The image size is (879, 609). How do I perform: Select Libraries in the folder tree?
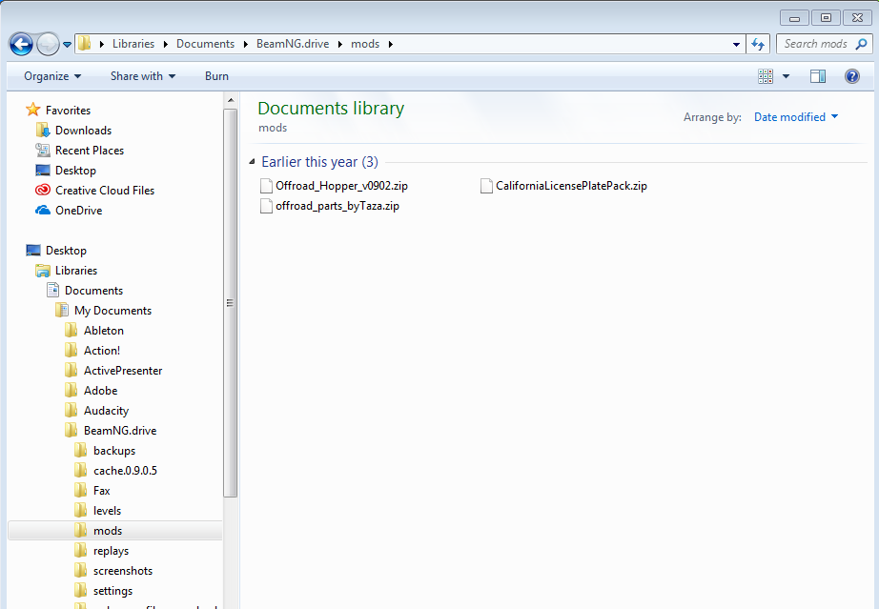(75, 271)
